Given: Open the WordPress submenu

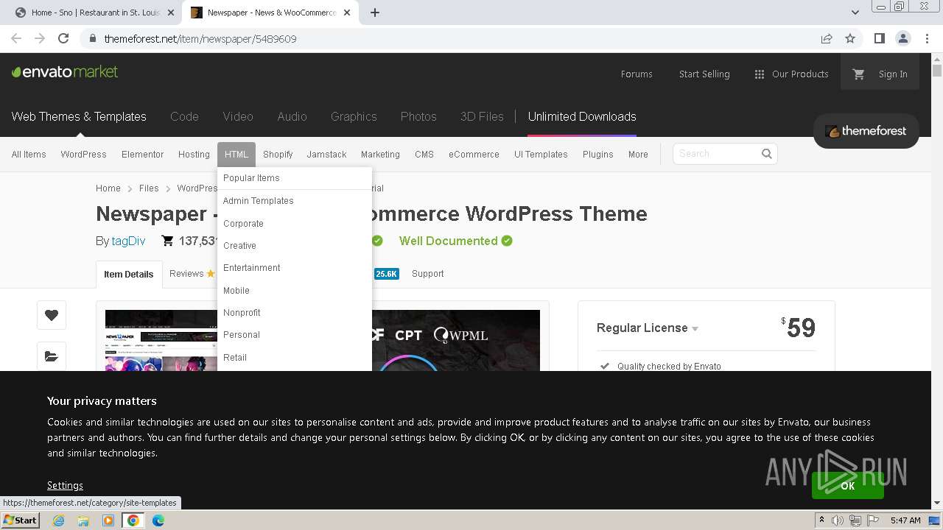Looking at the screenshot, I should [83, 155].
